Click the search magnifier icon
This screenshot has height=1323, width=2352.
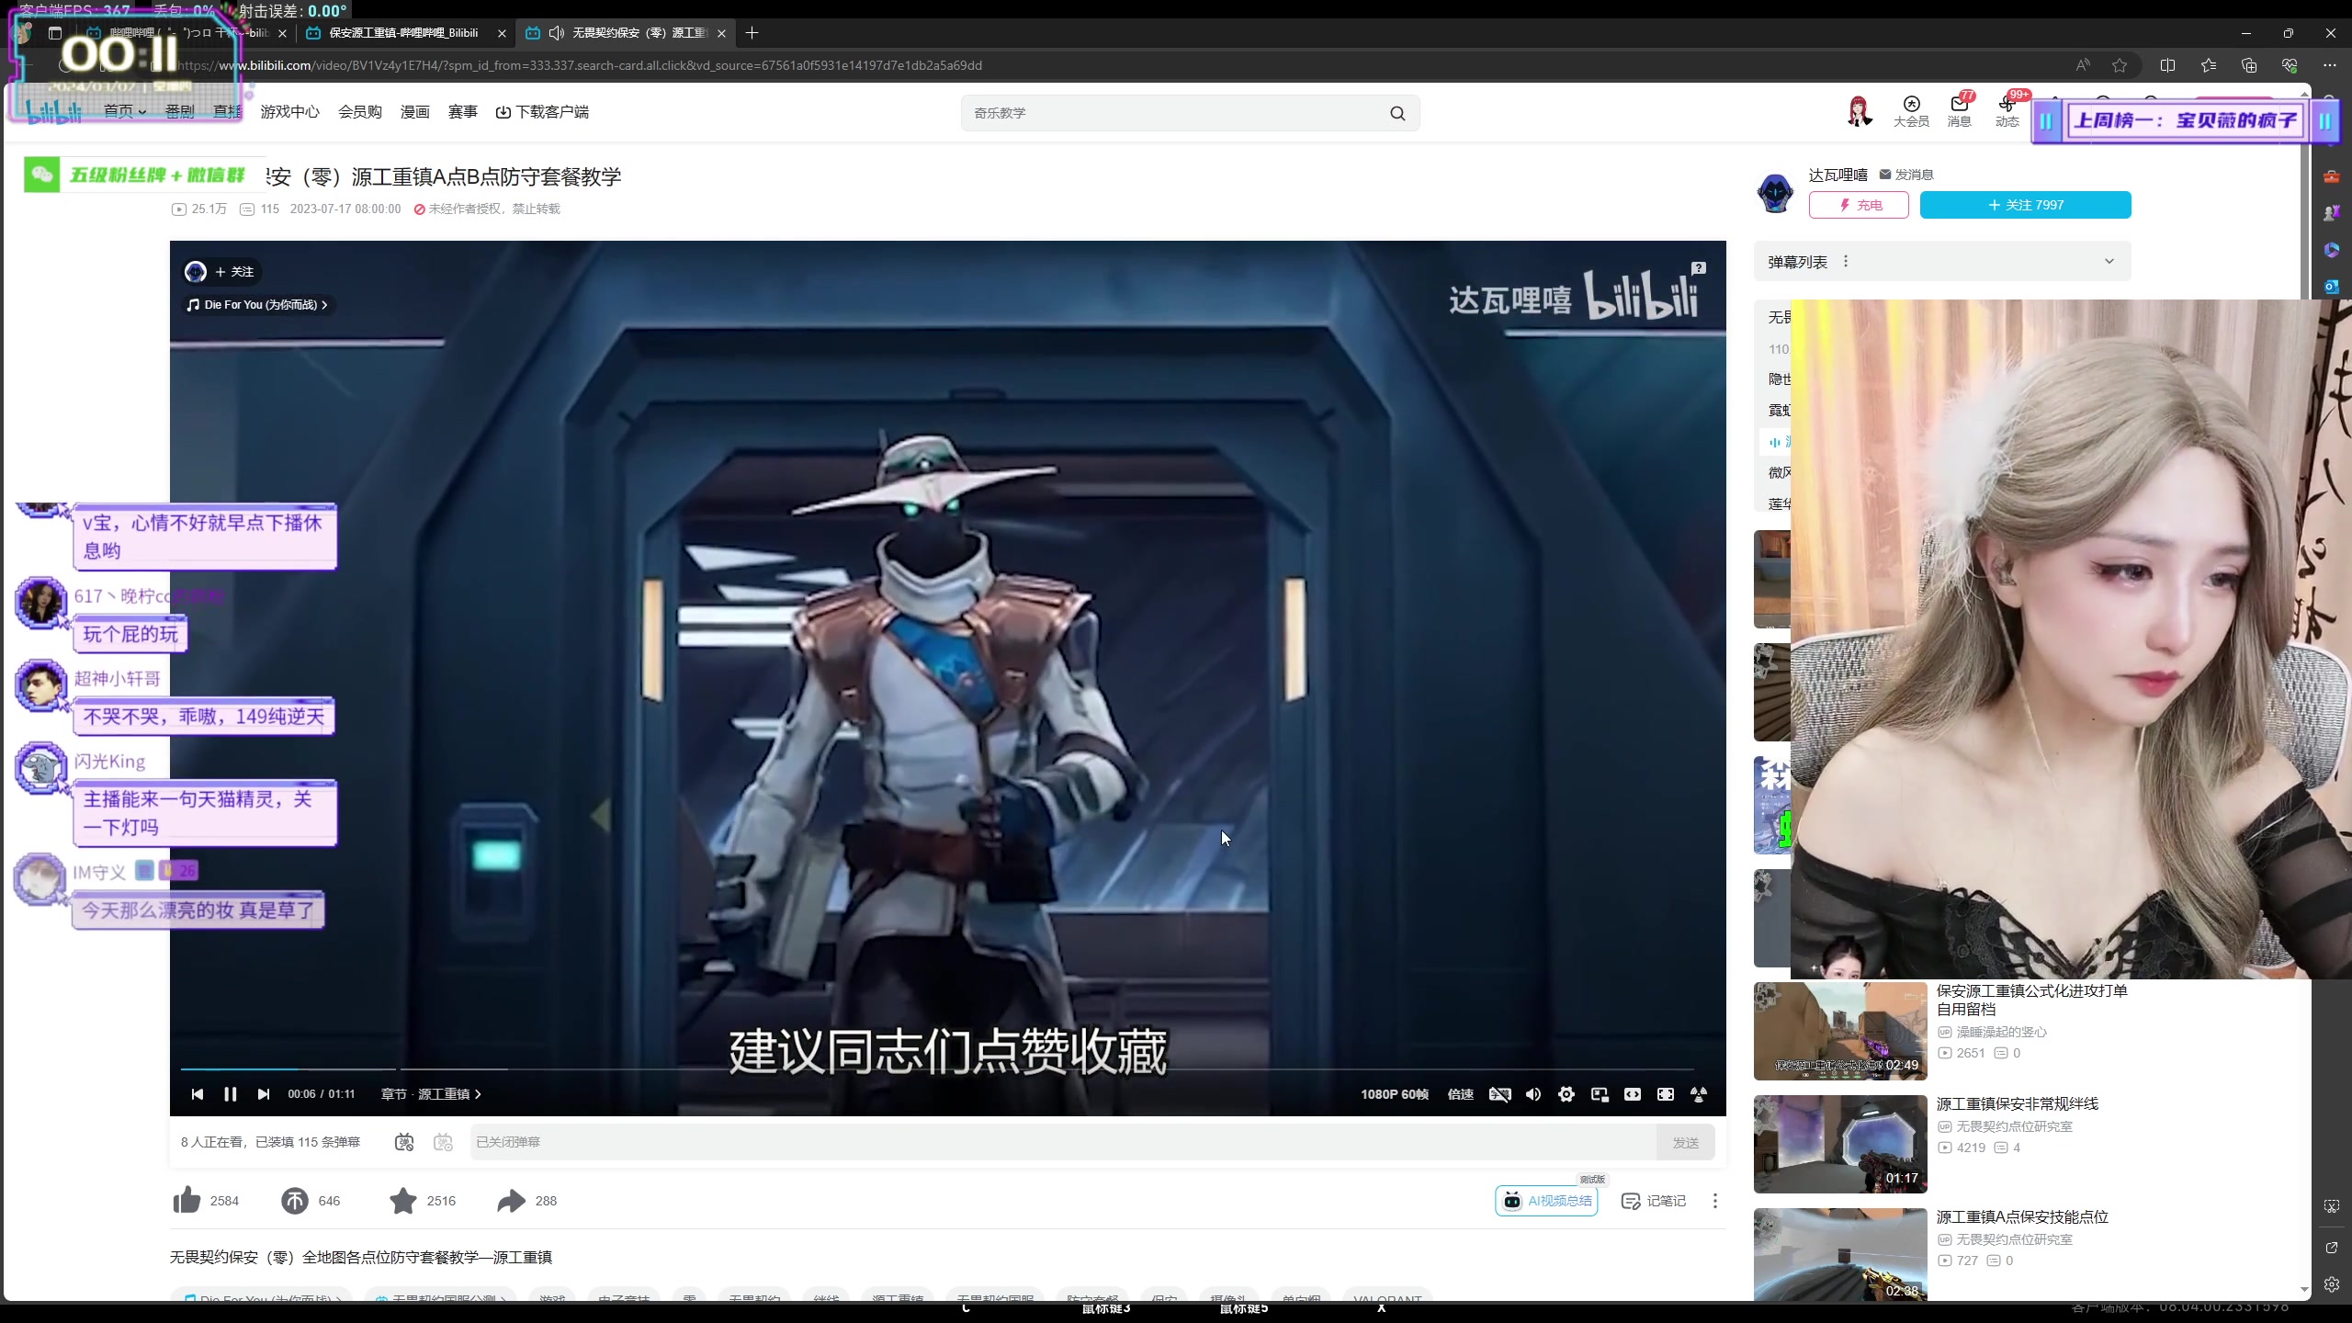(1397, 113)
